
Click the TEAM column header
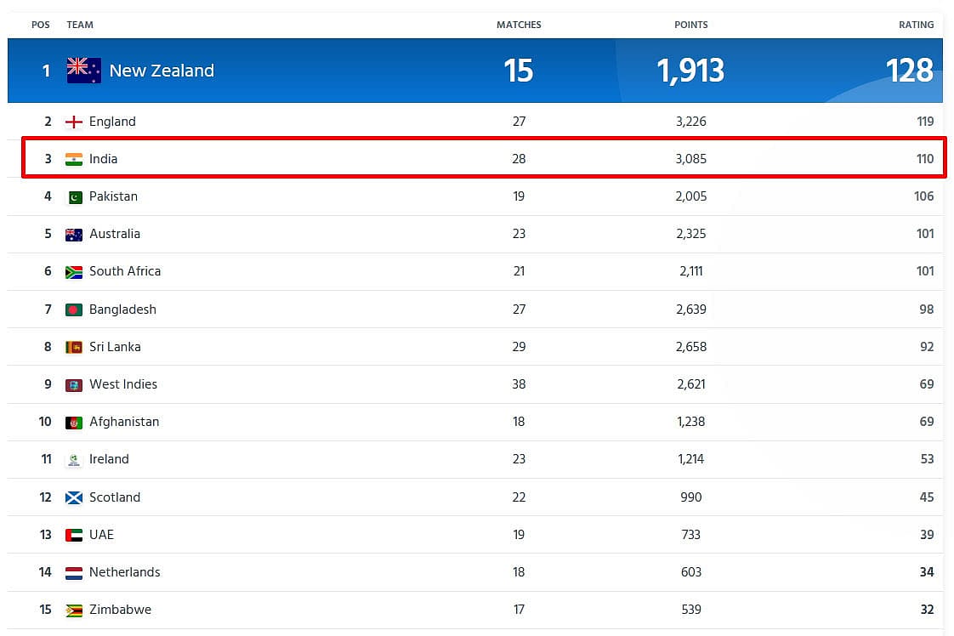click(80, 25)
